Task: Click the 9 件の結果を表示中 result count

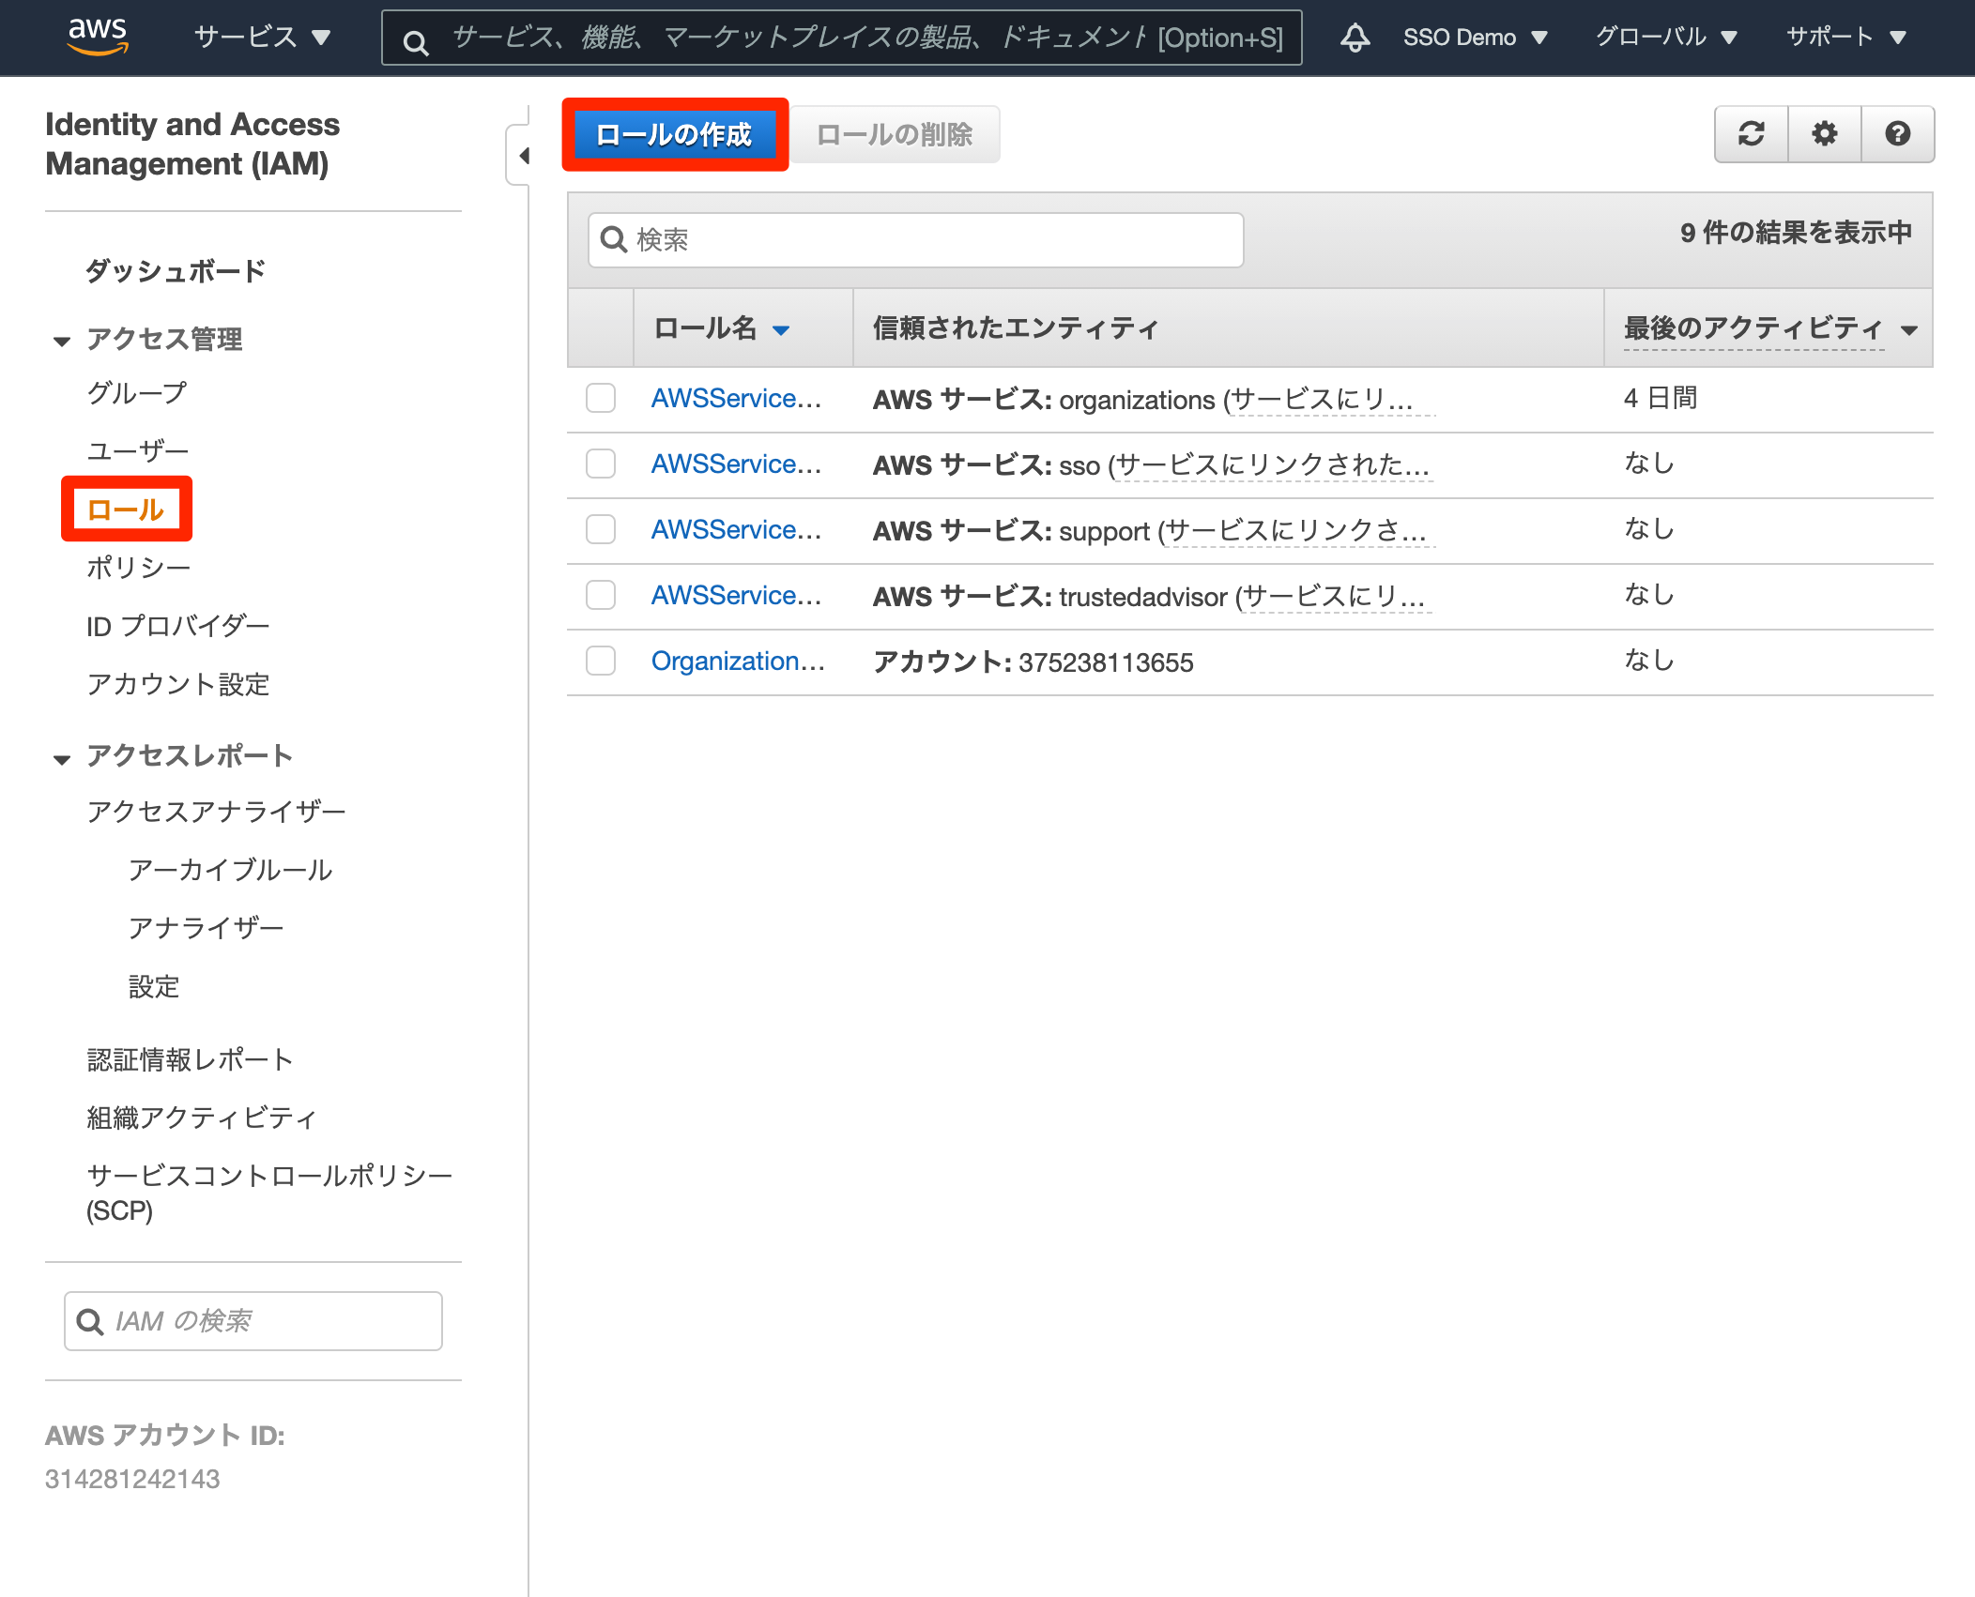Action: (x=1796, y=233)
